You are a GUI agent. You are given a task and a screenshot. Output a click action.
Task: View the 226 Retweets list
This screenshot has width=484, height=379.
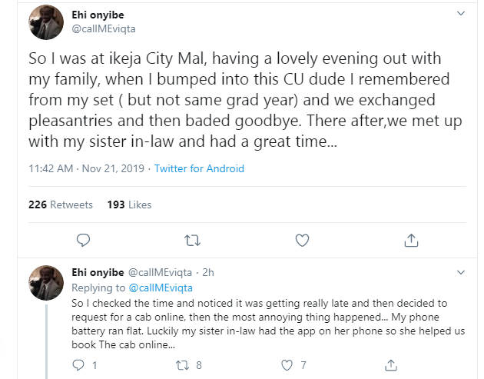(60, 204)
